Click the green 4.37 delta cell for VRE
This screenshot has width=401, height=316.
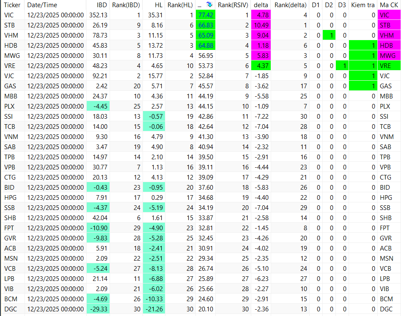click(x=261, y=66)
